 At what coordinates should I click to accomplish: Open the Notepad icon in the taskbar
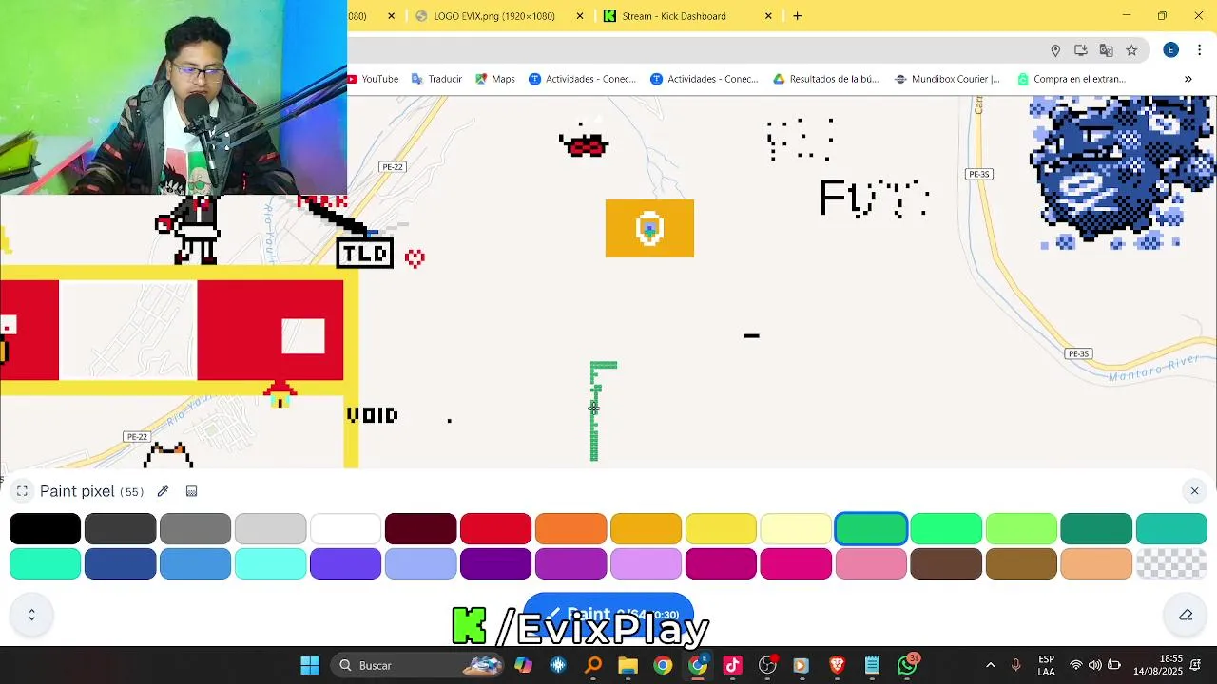872,665
